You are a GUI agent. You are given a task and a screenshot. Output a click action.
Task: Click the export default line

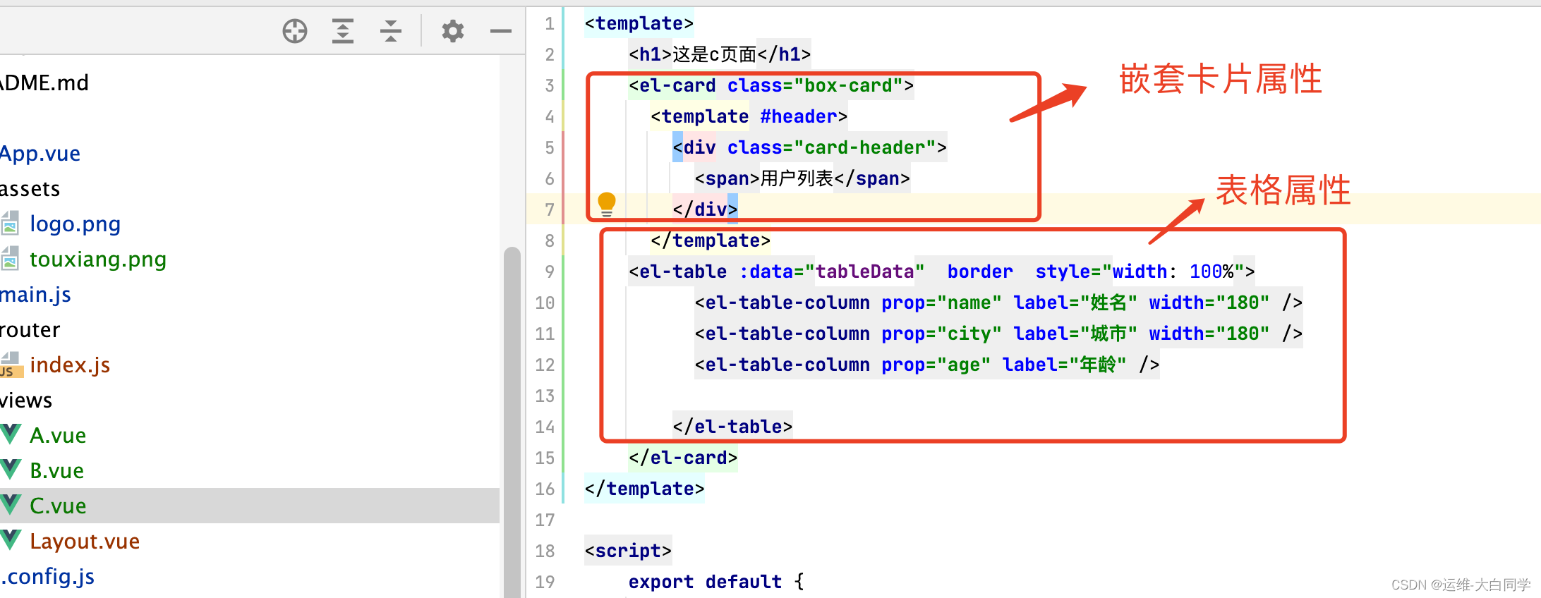point(716,582)
